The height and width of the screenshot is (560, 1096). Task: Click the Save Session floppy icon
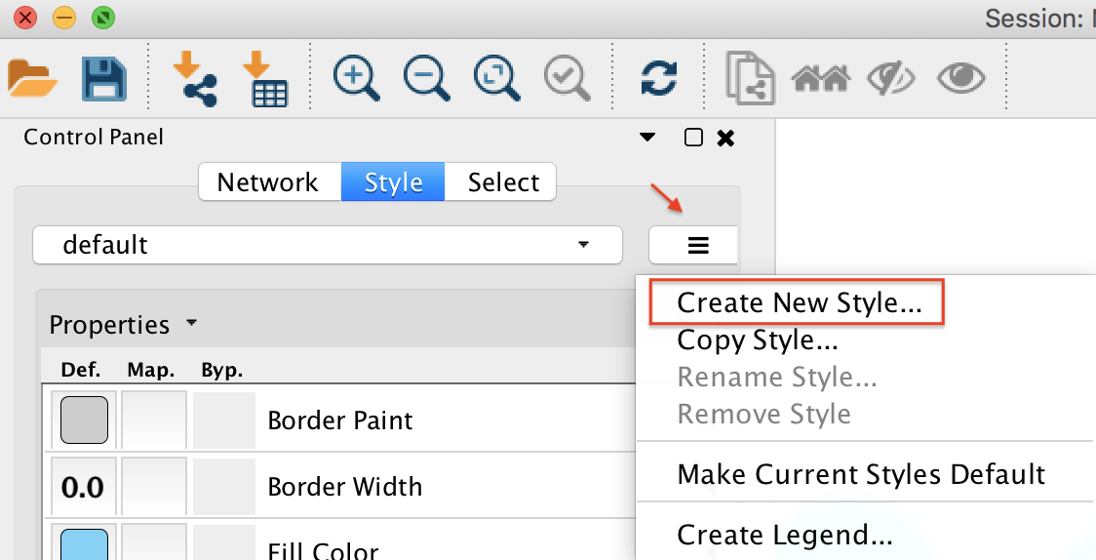[104, 78]
